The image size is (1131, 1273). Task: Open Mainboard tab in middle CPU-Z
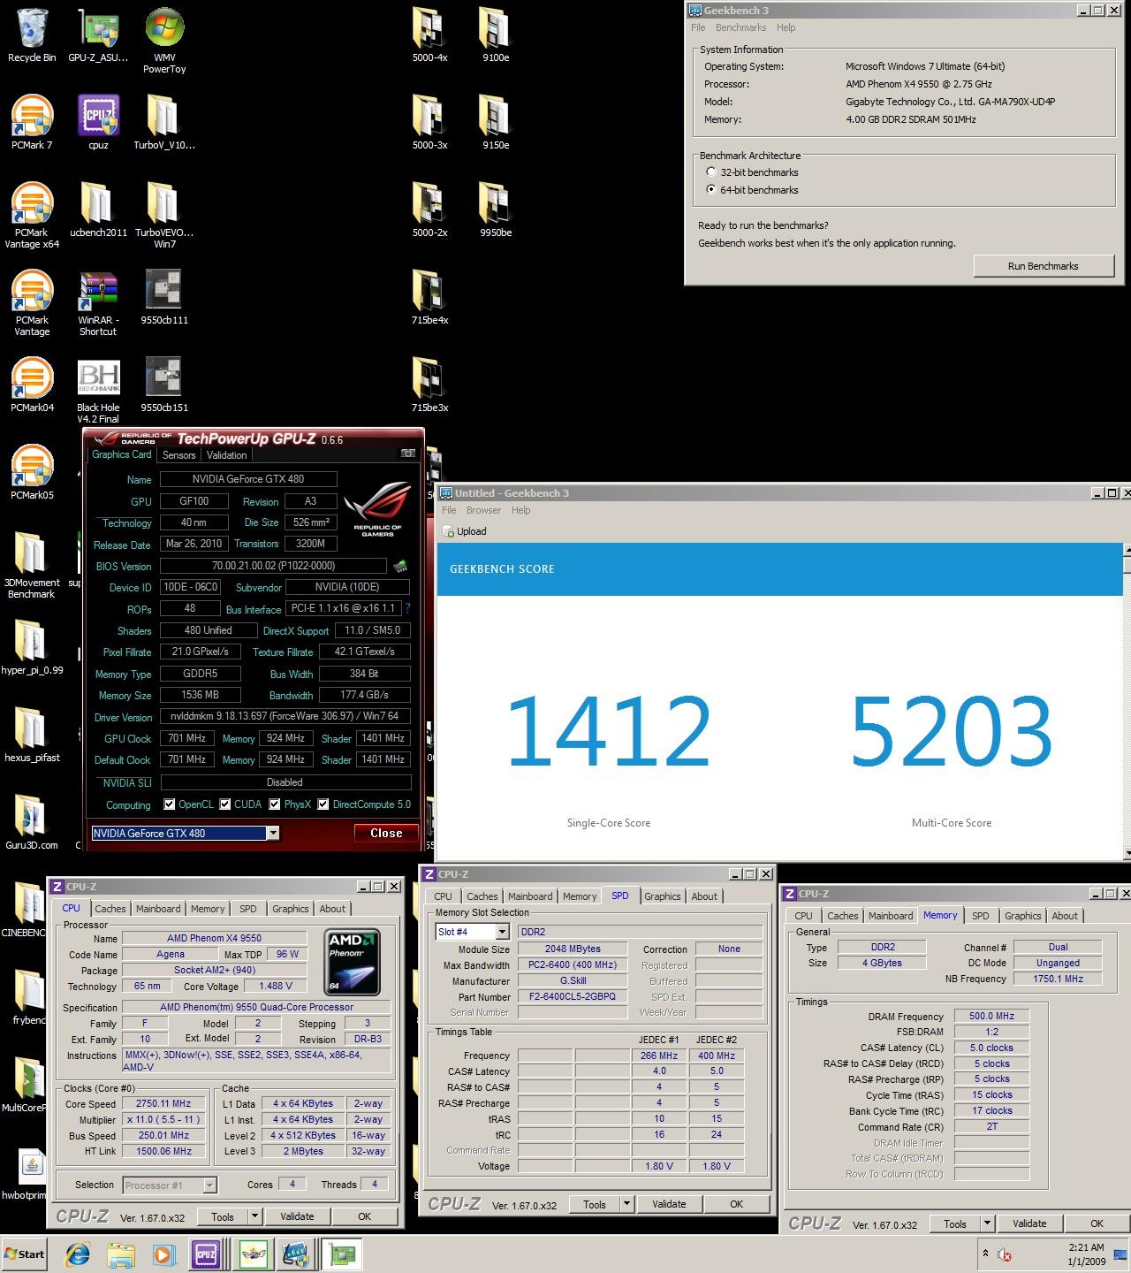click(x=530, y=896)
